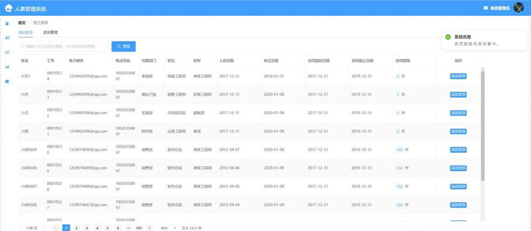Select the name cell 小王

[25, 113]
